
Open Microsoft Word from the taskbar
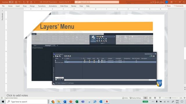pyautogui.click(x=65, y=101)
